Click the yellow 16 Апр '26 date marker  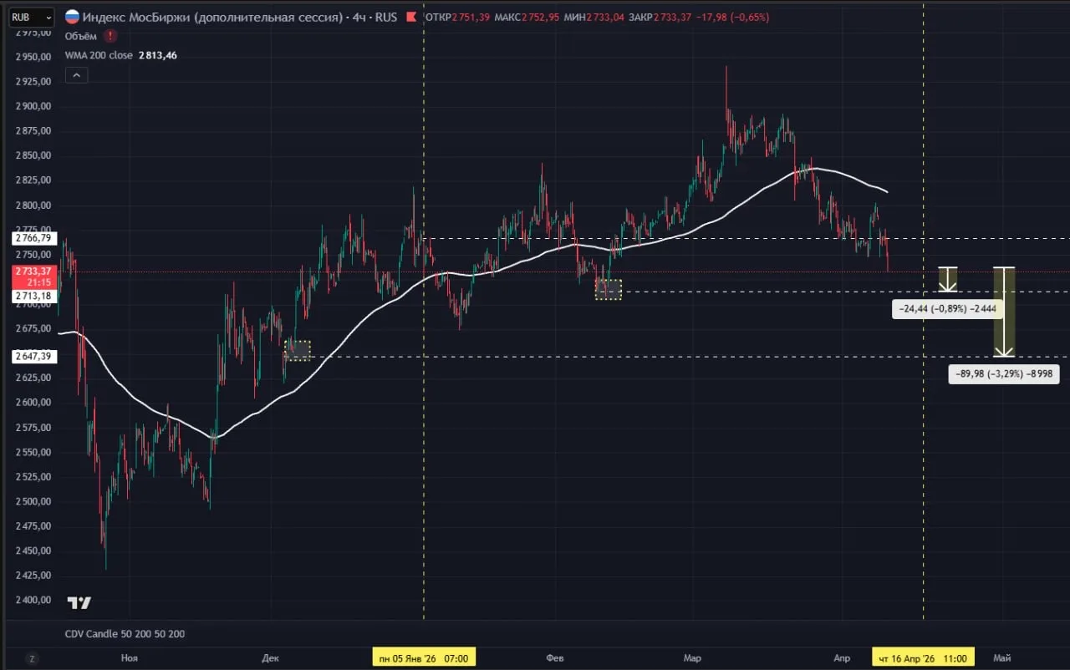(924, 658)
